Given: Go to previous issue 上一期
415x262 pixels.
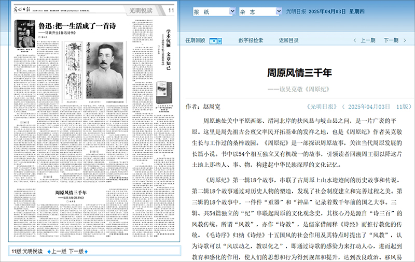Looking at the screenshot, I should point(368,40).
